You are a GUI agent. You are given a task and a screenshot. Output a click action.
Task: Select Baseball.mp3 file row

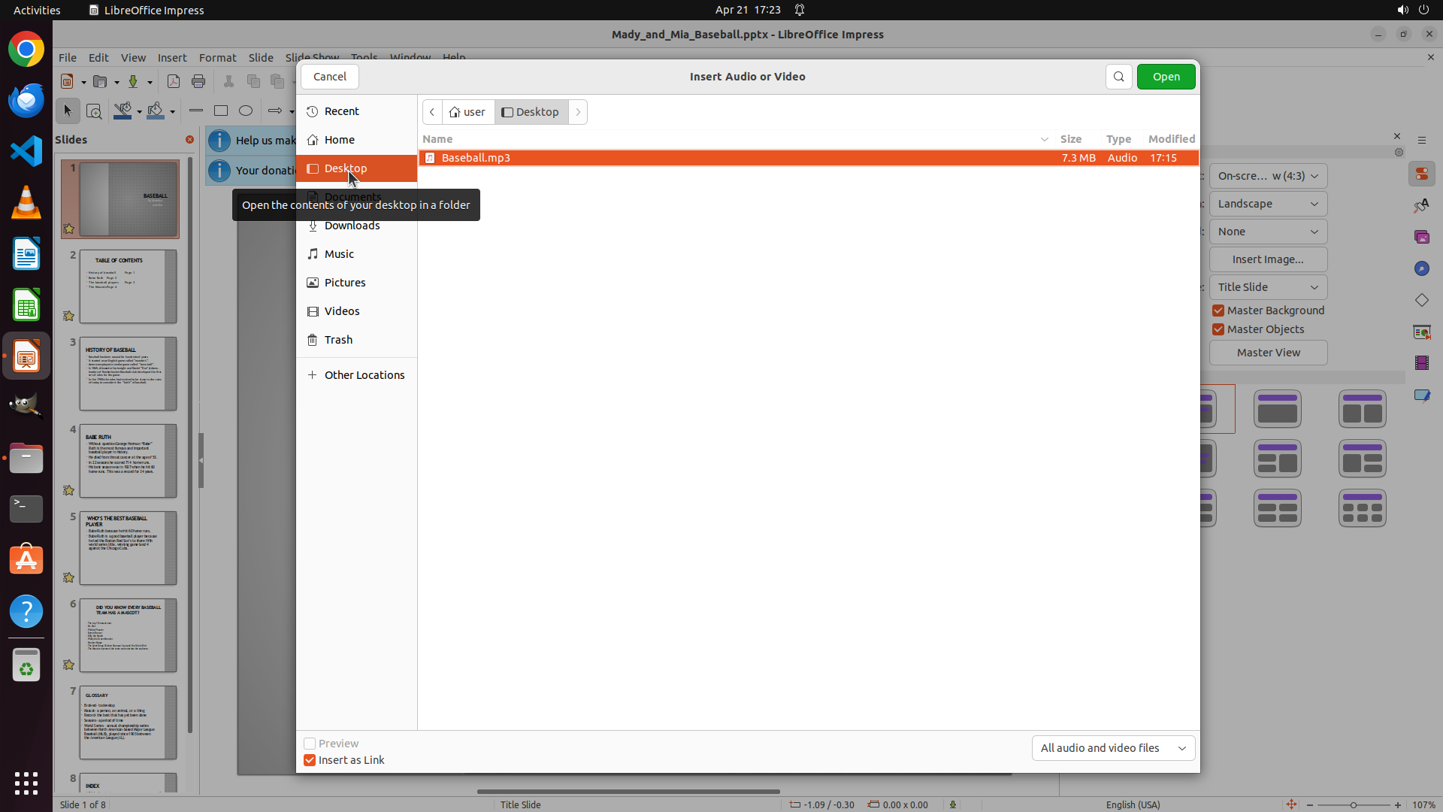476,158
